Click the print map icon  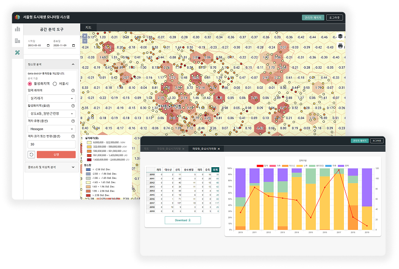tap(340, 46)
